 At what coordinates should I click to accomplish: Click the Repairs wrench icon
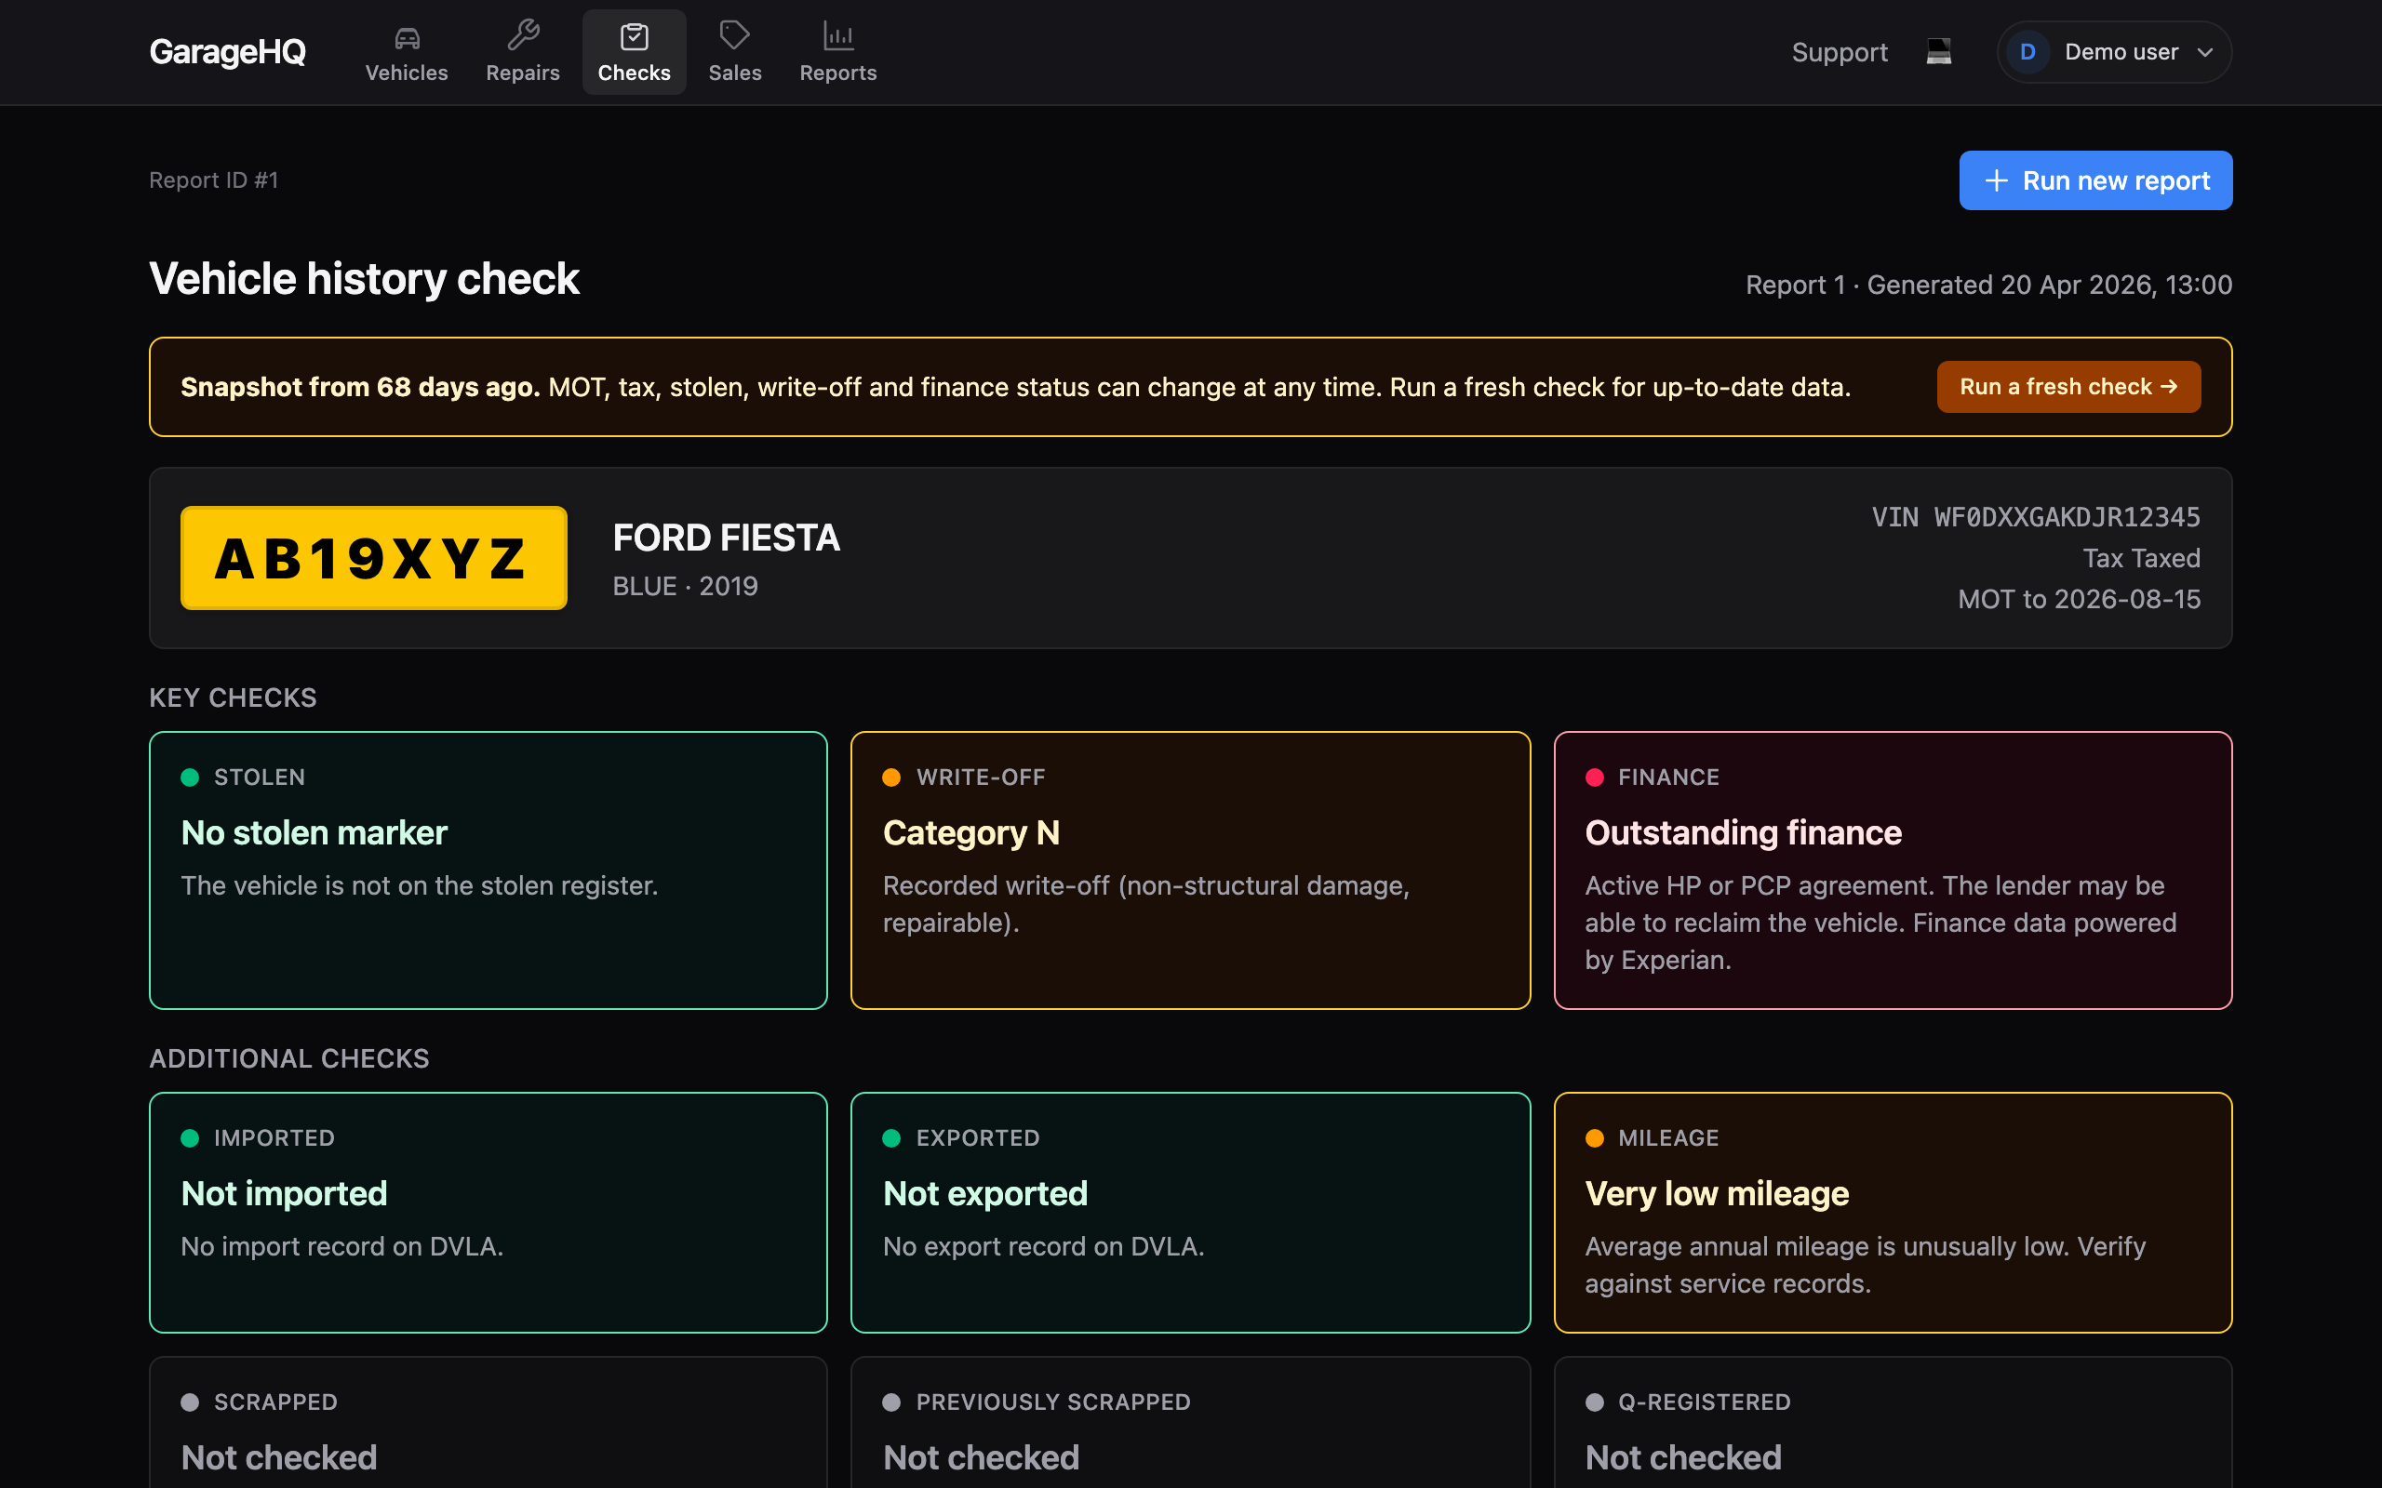(x=523, y=35)
